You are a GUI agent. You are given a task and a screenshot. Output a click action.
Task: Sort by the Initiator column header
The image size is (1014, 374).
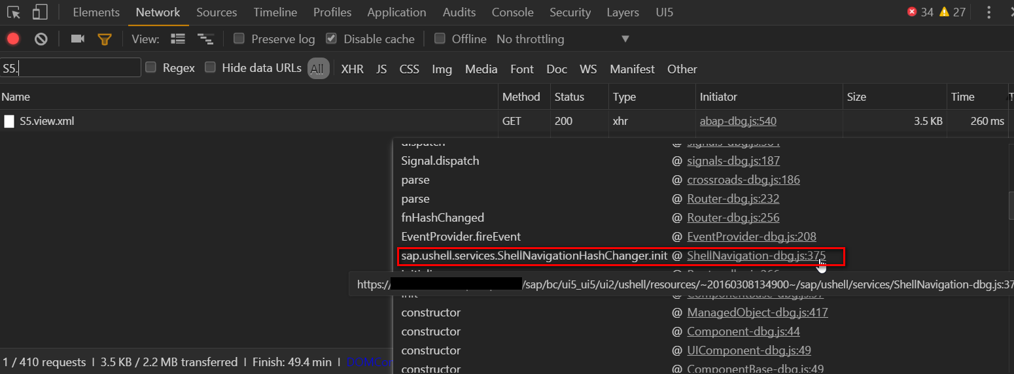coord(769,97)
